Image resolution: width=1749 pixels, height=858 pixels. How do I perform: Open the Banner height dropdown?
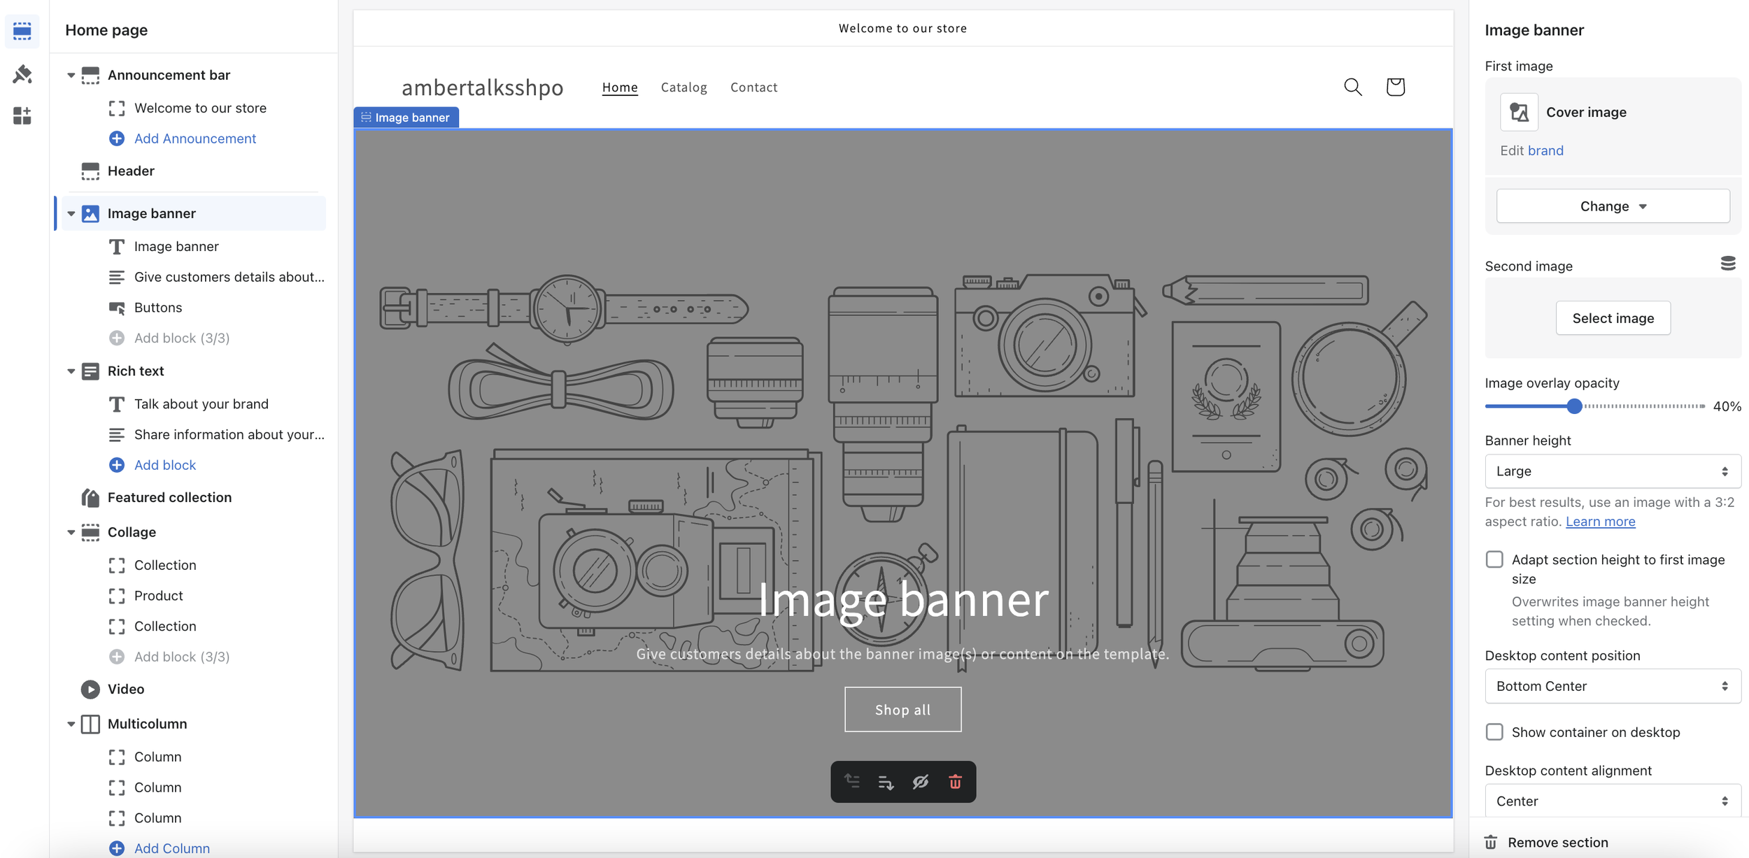coord(1612,471)
